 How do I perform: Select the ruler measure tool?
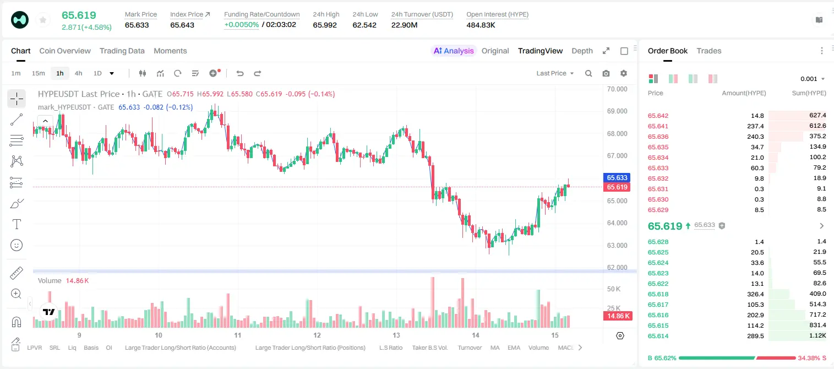17,273
